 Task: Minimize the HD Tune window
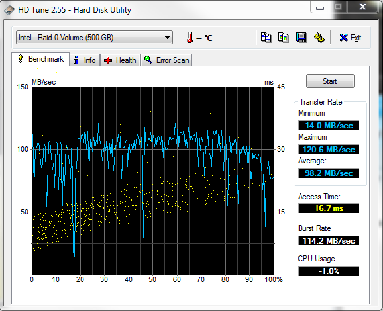coord(320,8)
